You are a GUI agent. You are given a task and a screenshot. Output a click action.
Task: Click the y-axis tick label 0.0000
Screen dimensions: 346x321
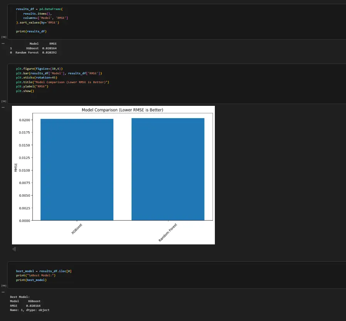pyautogui.click(x=24, y=221)
